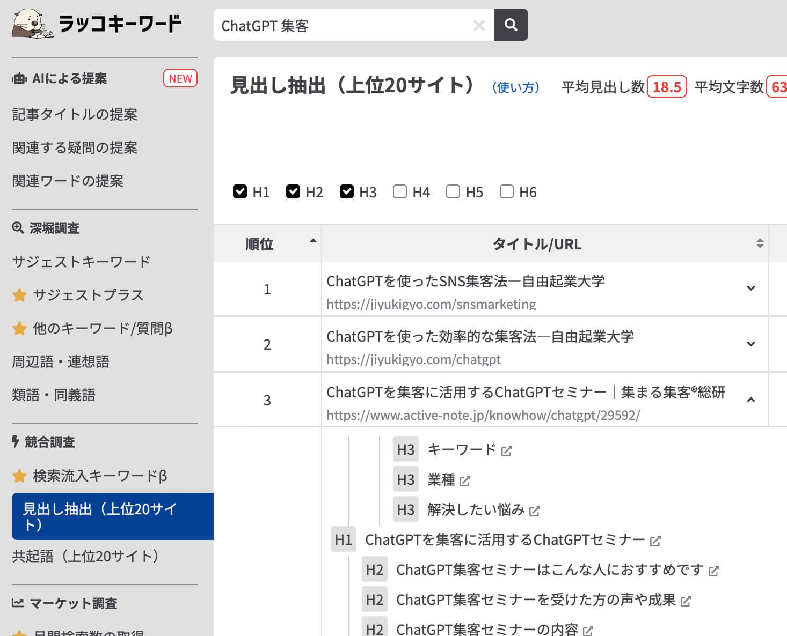
Task: Open 関連する疑問の提案 in sidebar
Action: click(75, 147)
